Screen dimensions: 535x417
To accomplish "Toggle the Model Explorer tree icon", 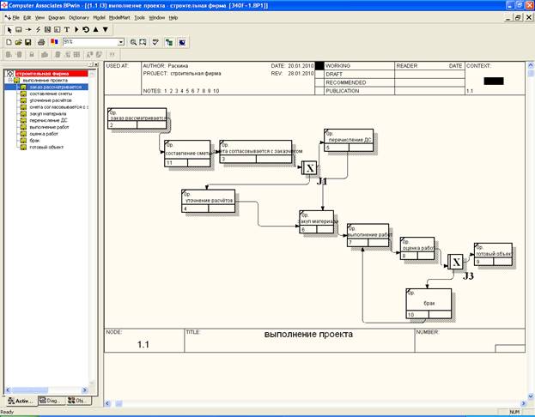I will coord(169,42).
